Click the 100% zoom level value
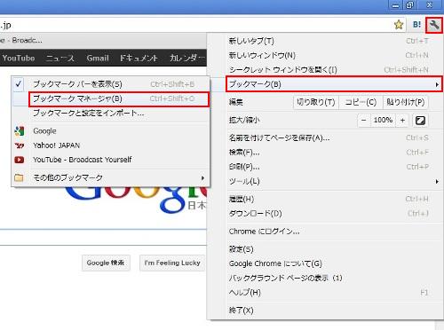This screenshot has width=444, height=330. pos(383,121)
